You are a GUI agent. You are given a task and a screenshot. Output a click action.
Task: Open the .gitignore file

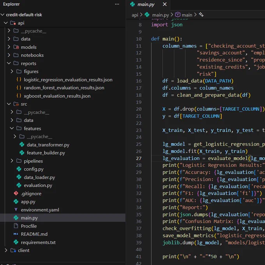31,194
